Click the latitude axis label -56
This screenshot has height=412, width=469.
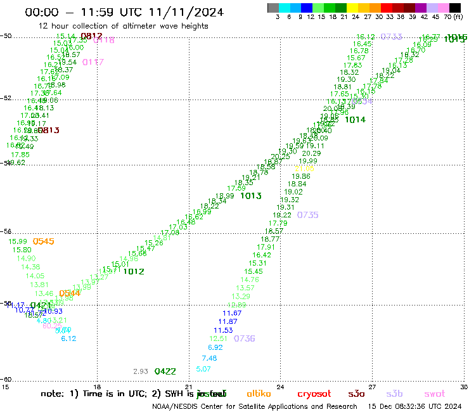coord(6,231)
